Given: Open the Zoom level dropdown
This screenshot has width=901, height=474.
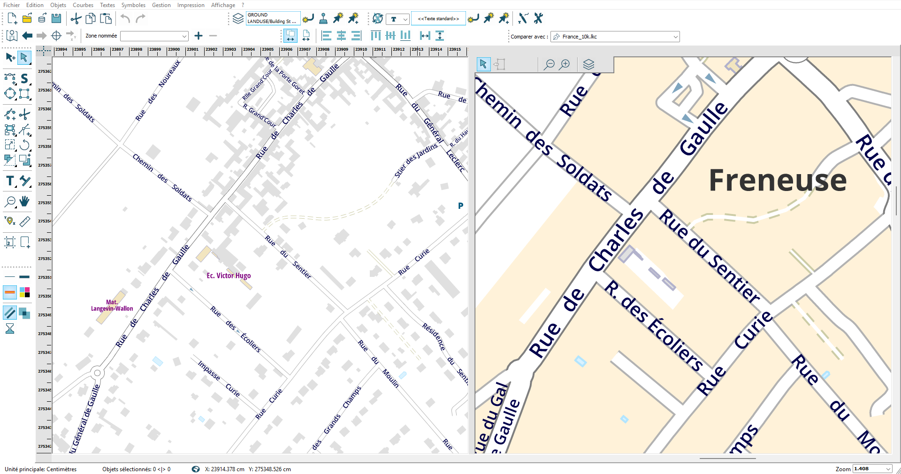Looking at the screenshot, I should pyautogui.click(x=888, y=469).
